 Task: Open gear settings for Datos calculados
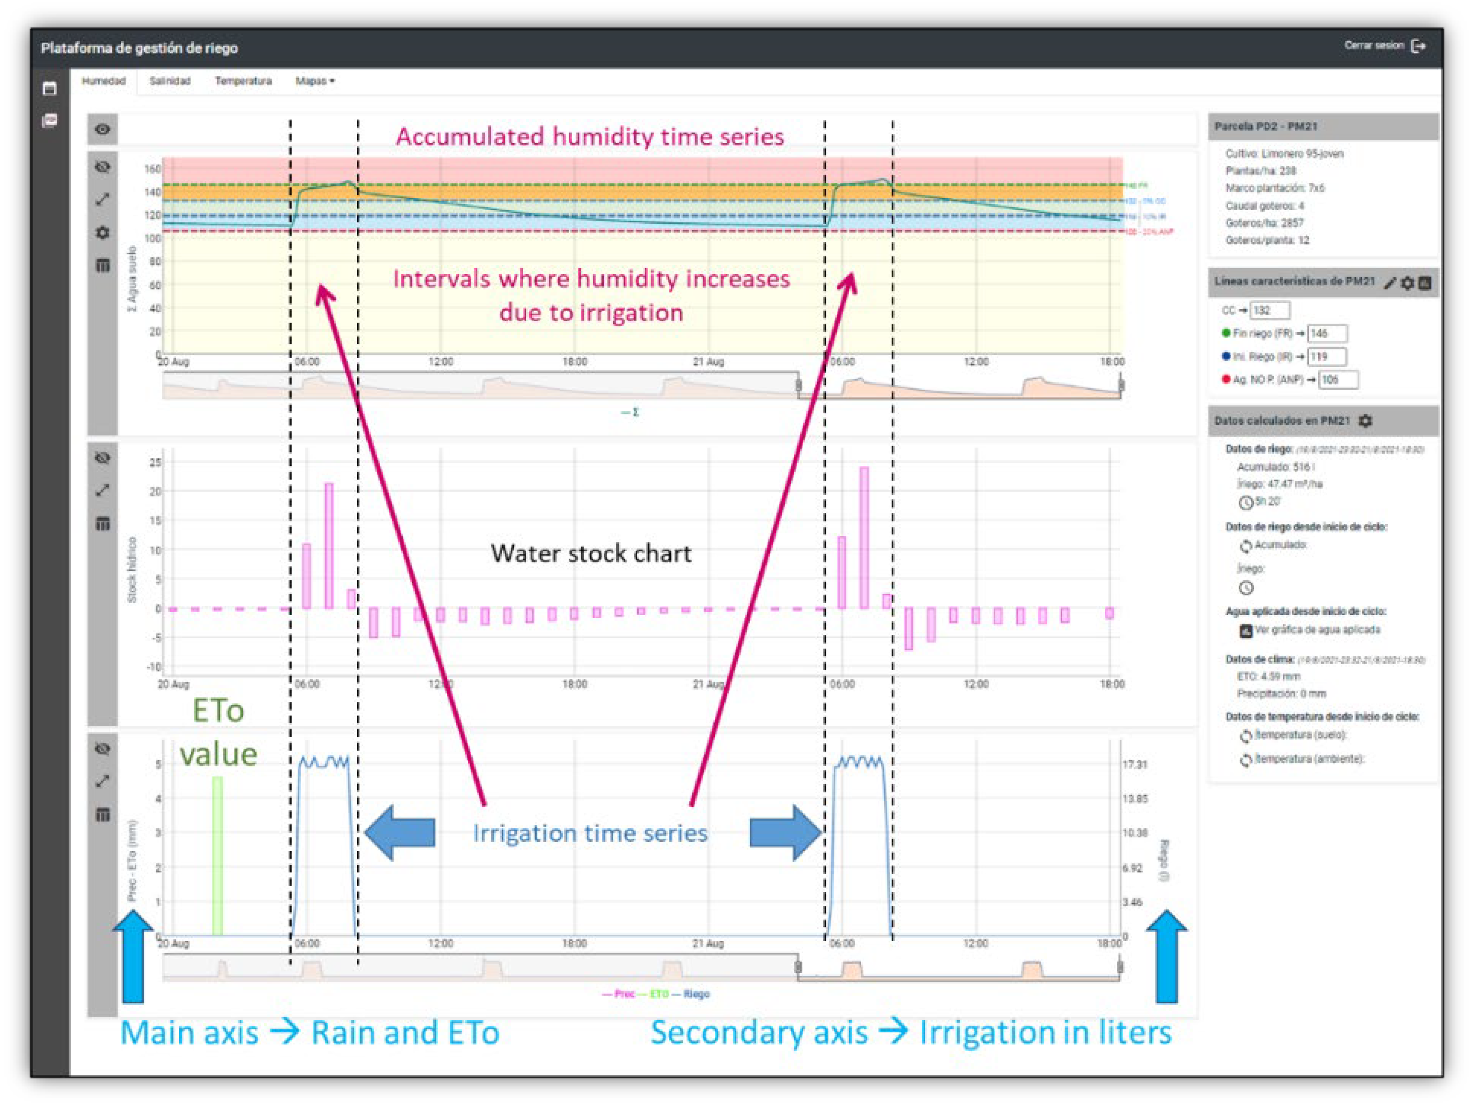click(1365, 421)
